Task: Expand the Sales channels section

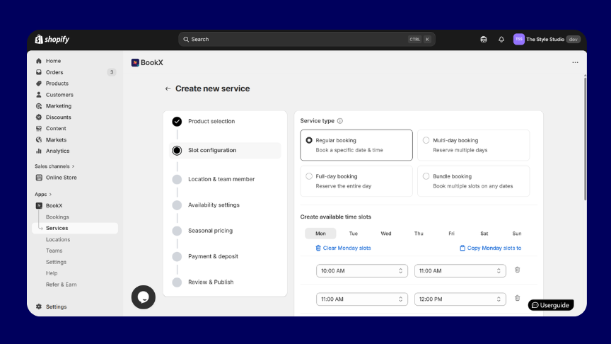Action: (x=54, y=166)
